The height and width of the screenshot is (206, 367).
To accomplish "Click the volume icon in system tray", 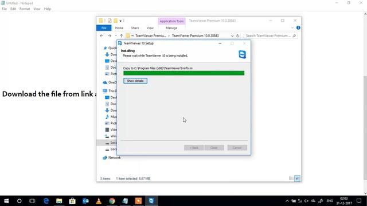I will click(306, 201).
